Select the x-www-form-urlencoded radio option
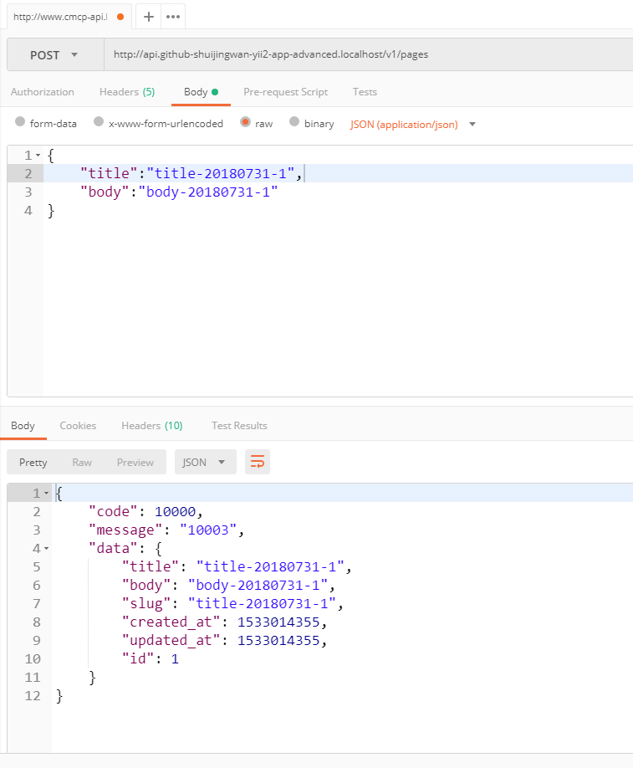 (99, 123)
